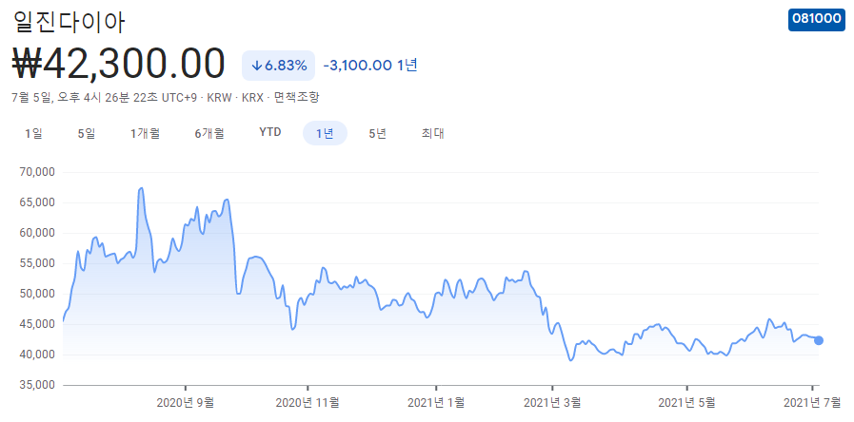Click the 일진다이아 stock name heading
The width and height of the screenshot is (854, 422).
click(69, 22)
